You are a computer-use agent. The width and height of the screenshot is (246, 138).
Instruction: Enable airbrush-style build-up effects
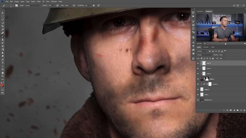pos(74,5)
